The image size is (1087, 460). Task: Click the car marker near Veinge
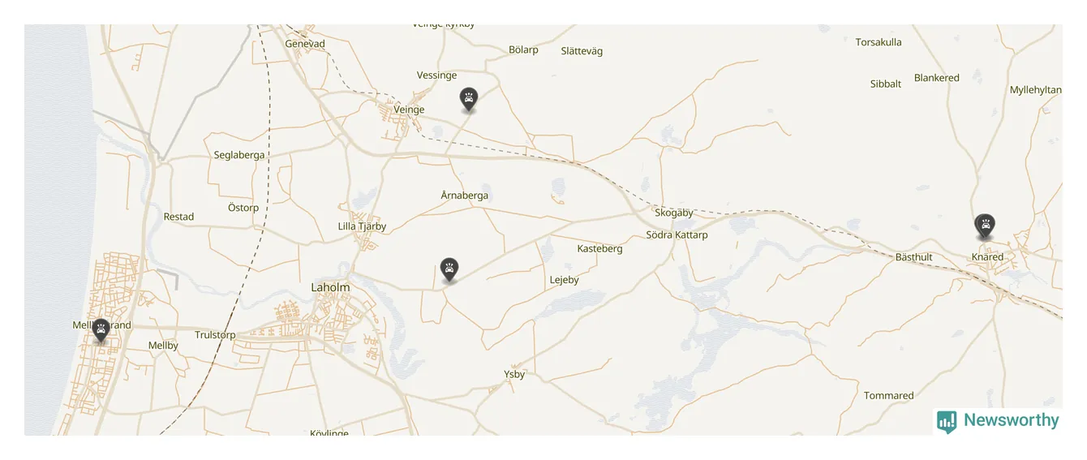coord(468,100)
